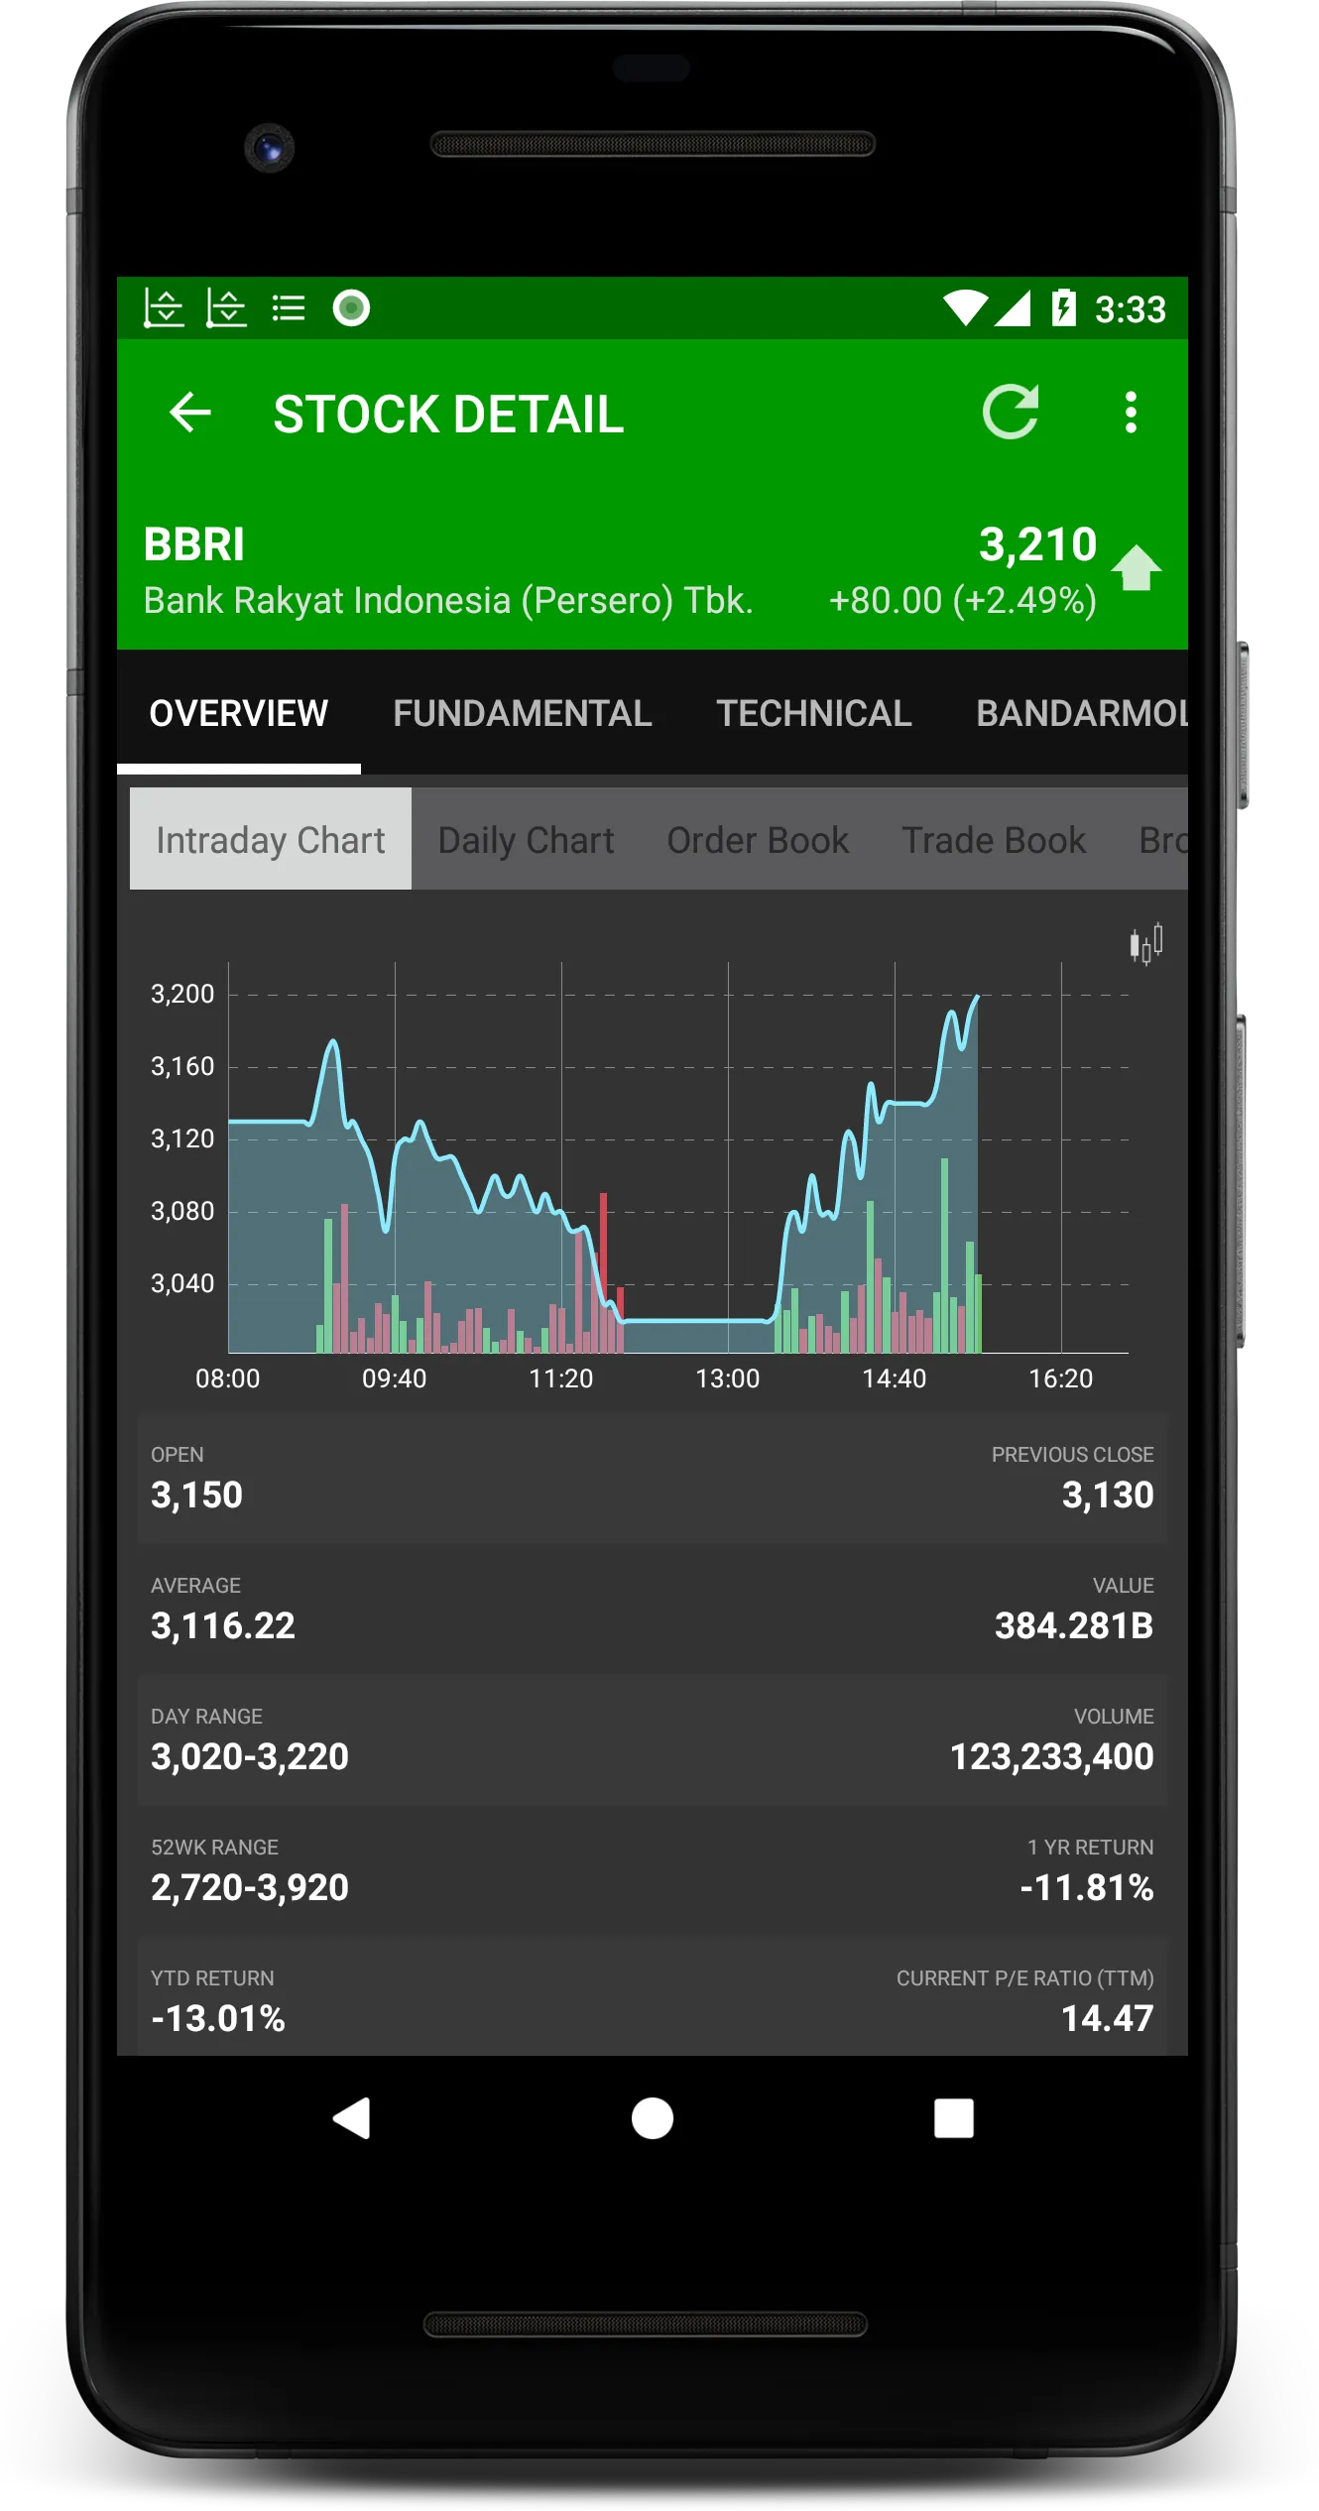
Task: Tap the YTD RETURN -13.01%
Action: [218, 2018]
